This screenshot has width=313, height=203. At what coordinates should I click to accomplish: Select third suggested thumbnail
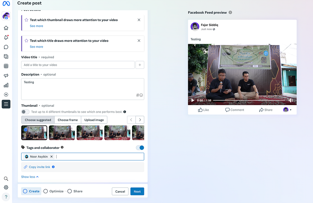pyautogui.click(x=90, y=133)
